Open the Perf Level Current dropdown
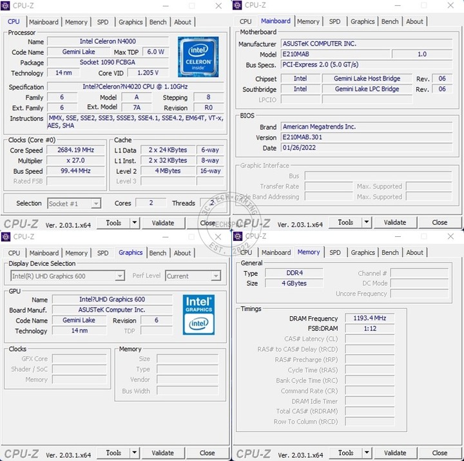 tap(193, 276)
